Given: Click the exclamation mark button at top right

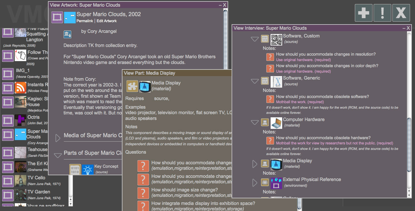Looking at the screenshot, I should (x=382, y=13).
